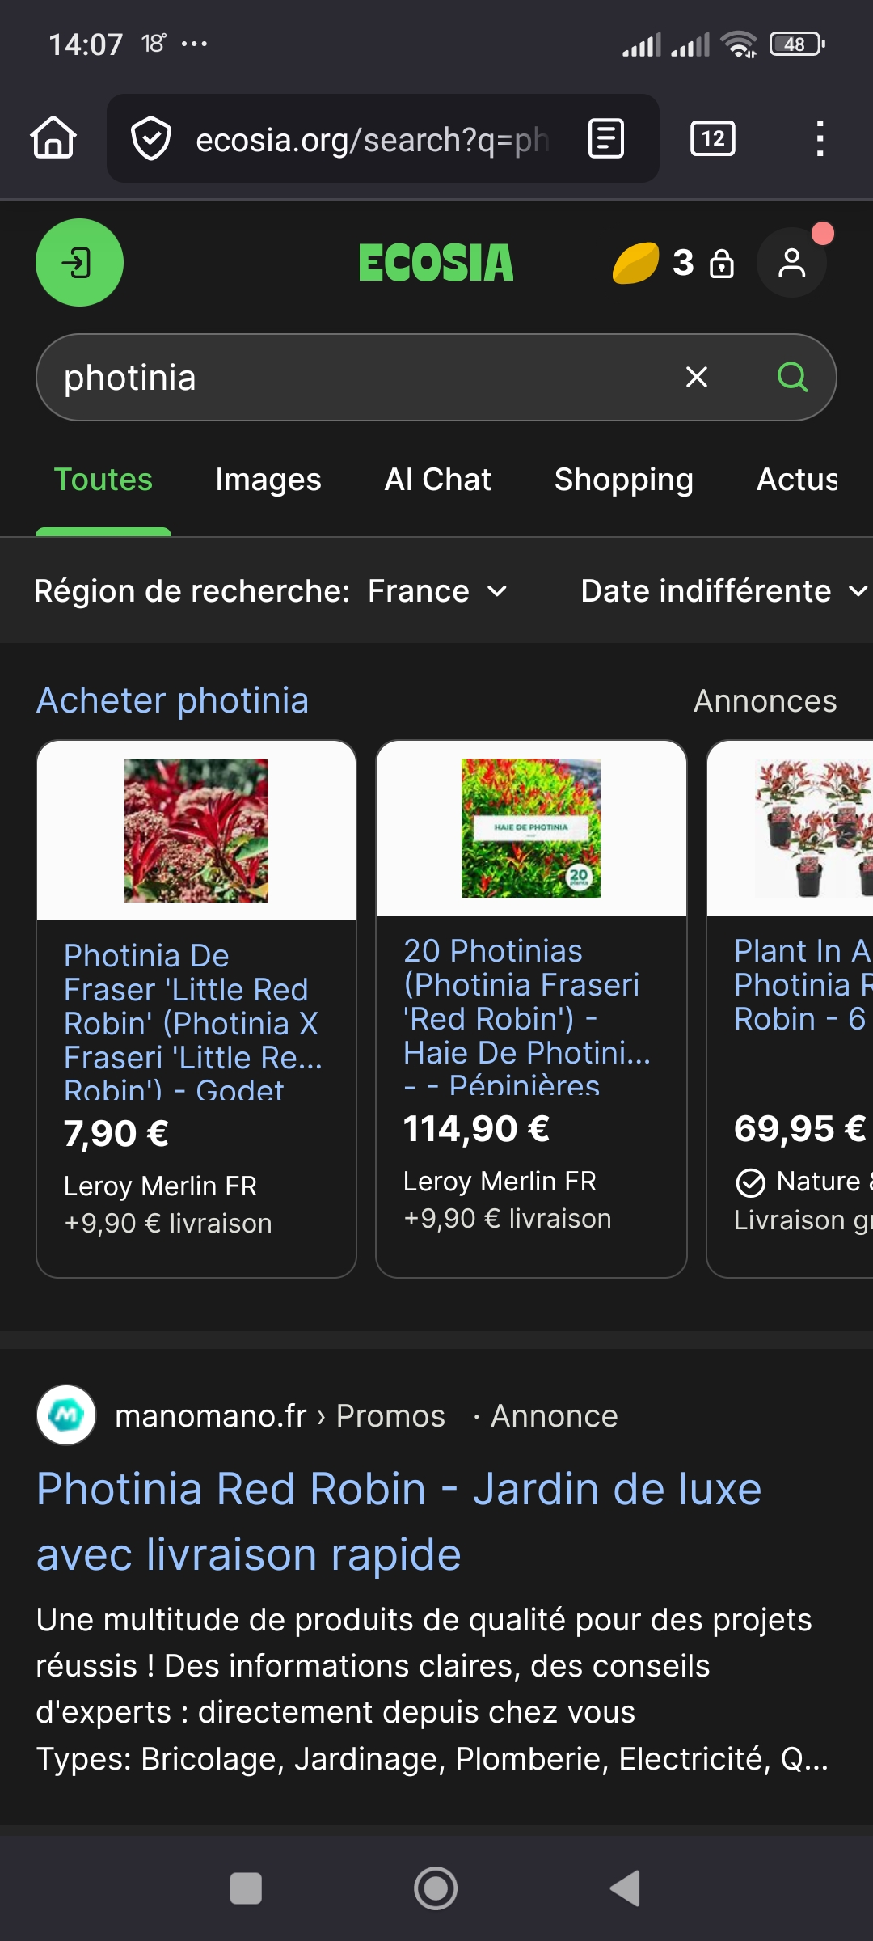Clear the search query with X
873x1941 pixels.
click(x=697, y=377)
